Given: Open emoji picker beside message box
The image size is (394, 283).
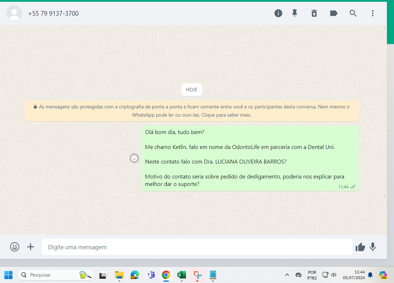Looking at the screenshot, I should (15, 247).
